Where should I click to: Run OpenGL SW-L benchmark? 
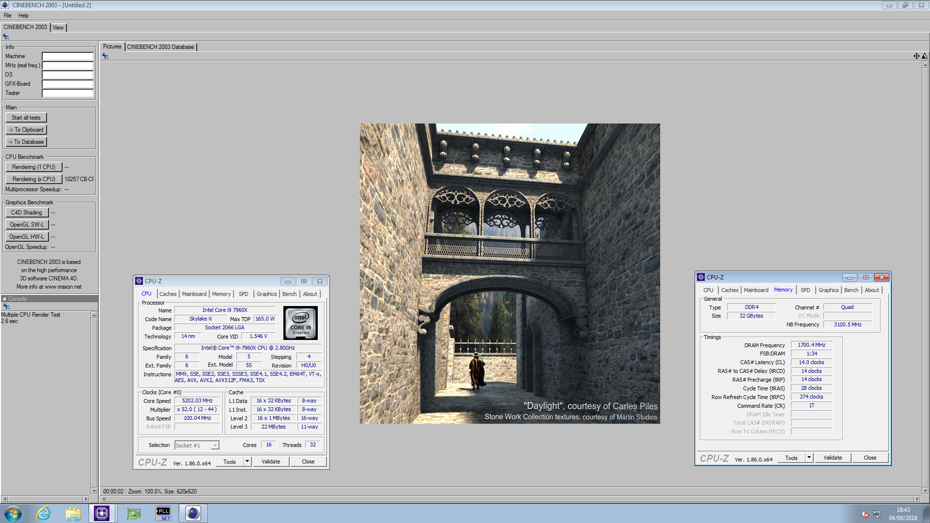(x=27, y=225)
